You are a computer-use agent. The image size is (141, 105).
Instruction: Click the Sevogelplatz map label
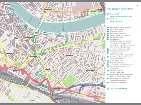tap(69, 55)
